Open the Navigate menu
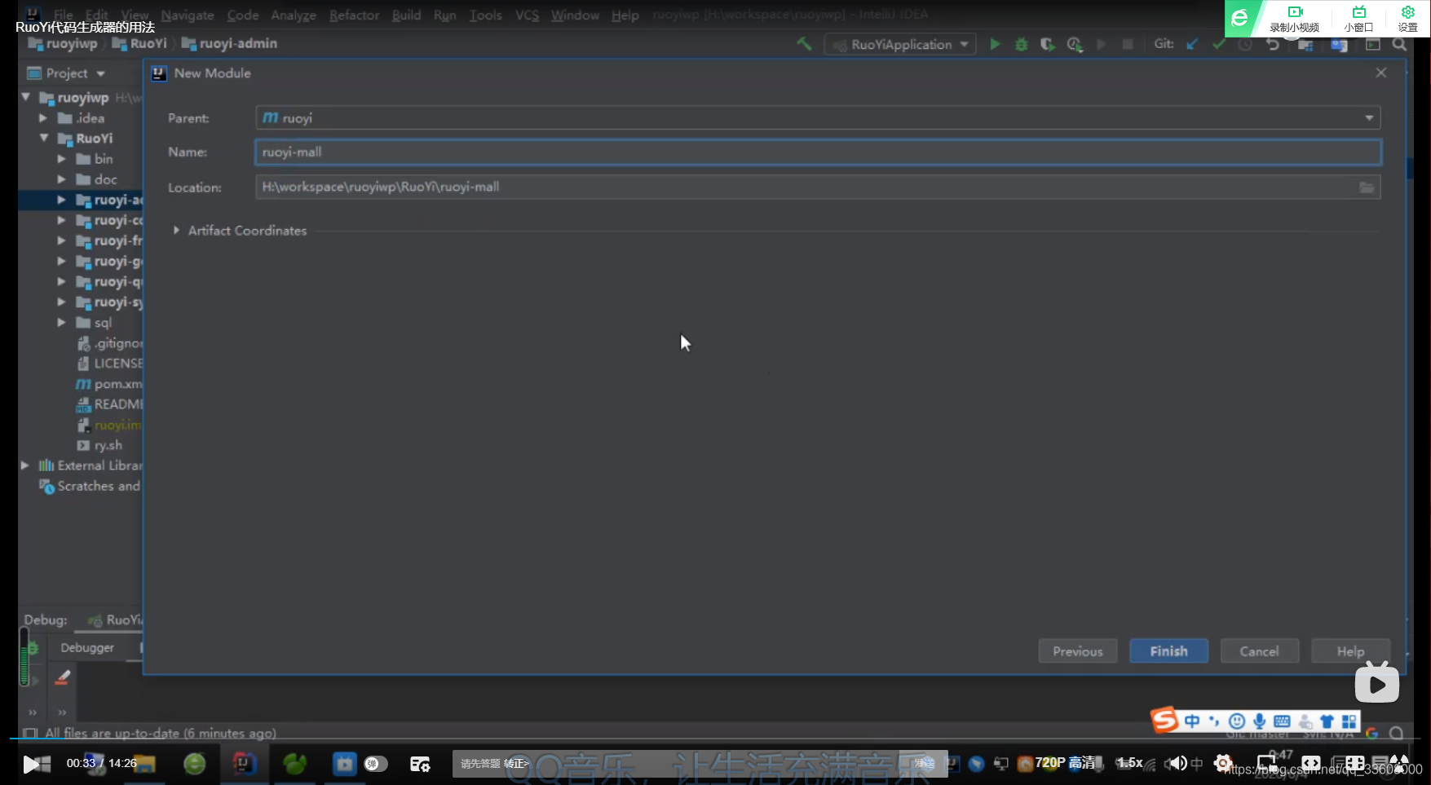The width and height of the screenshot is (1431, 785). tap(188, 15)
